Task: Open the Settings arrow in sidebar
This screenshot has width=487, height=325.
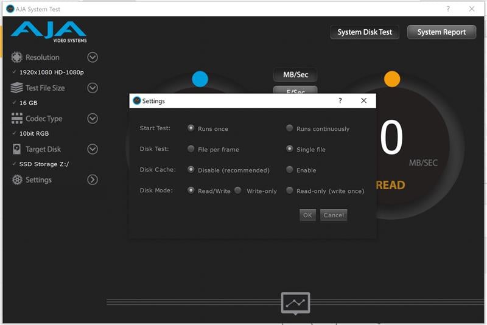Action: tap(93, 180)
